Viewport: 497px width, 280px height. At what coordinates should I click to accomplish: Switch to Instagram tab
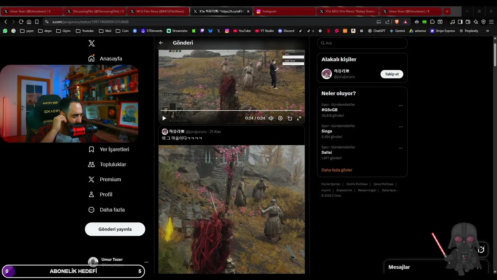(x=284, y=11)
